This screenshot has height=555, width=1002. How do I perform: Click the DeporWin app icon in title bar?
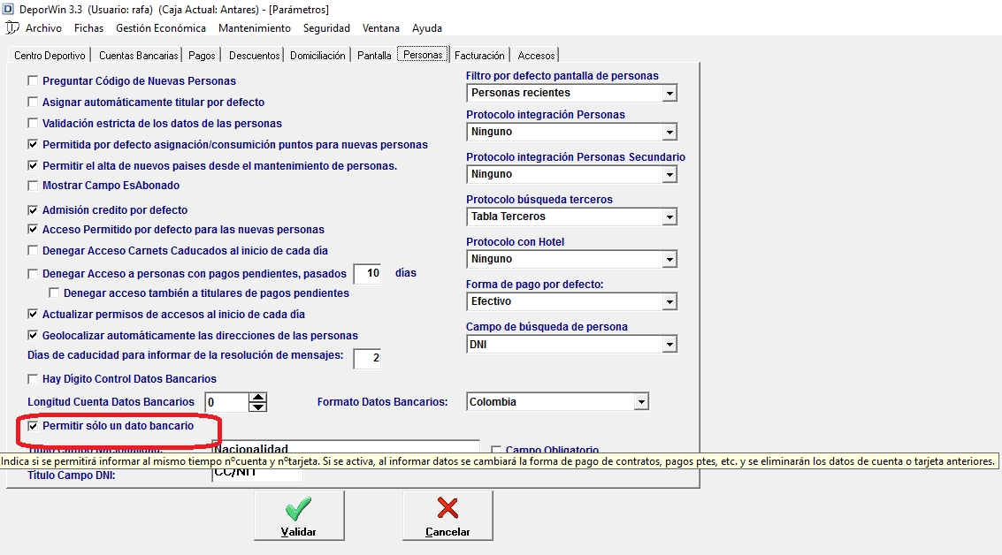coord(8,9)
